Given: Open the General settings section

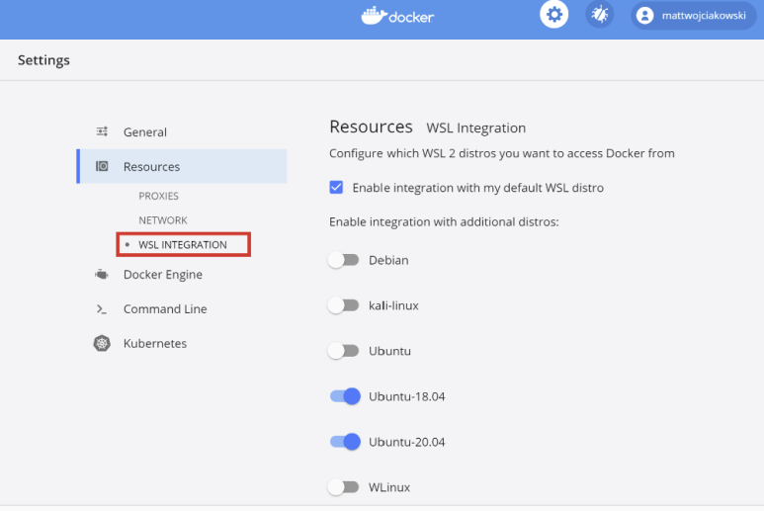Looking at the screenshot, I should tap(144, 132).
